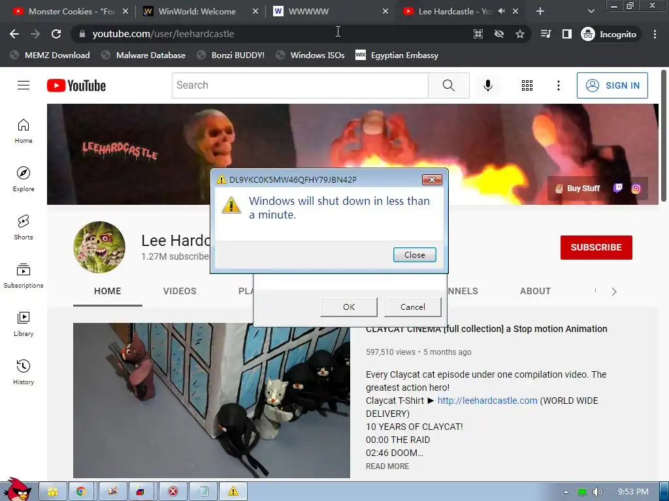Dismiss the shutdown dialog with its red X
This screenshot has height=501, width=669.
pyautogui.click(x=432, y=180)
